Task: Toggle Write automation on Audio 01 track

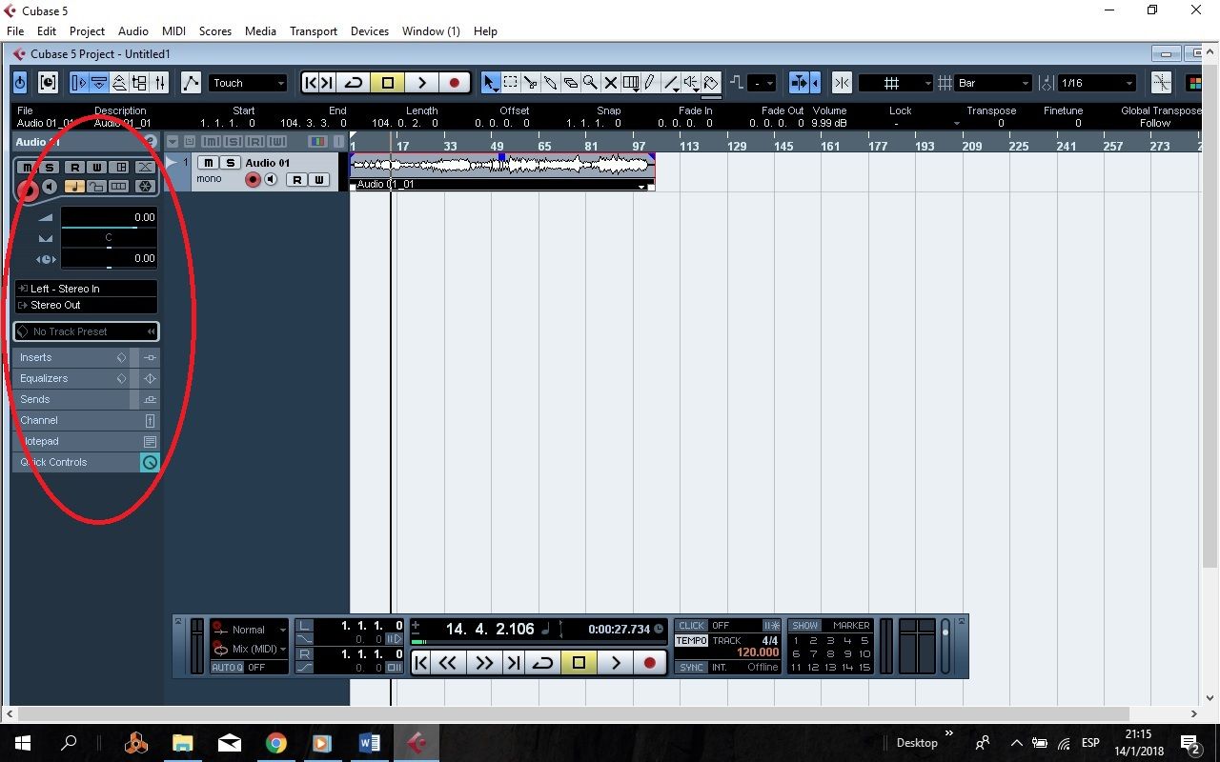Action: pos(319,179)
